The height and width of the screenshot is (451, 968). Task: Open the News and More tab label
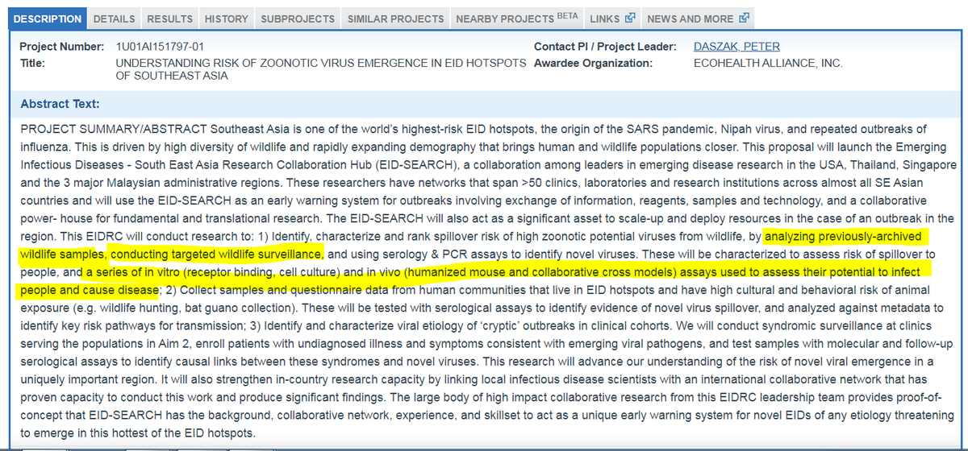pos(690,19)
